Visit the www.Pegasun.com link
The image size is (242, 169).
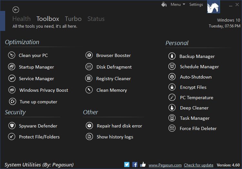tap(165, 165)
